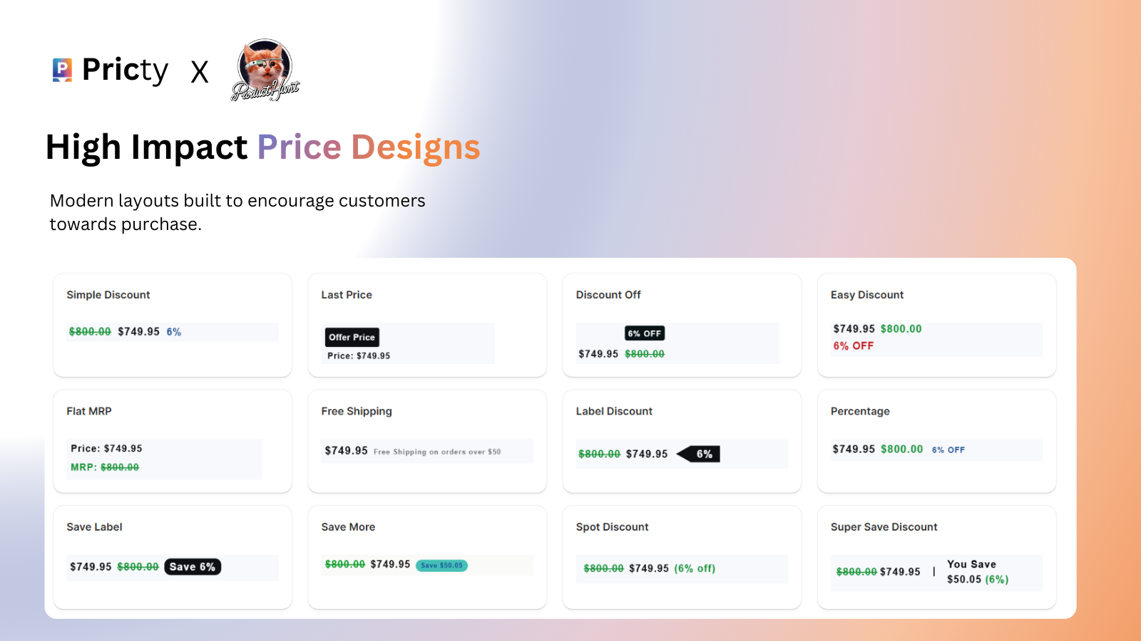
Task: Toggle the Free Shipping design card
Action: coord(426,441)
